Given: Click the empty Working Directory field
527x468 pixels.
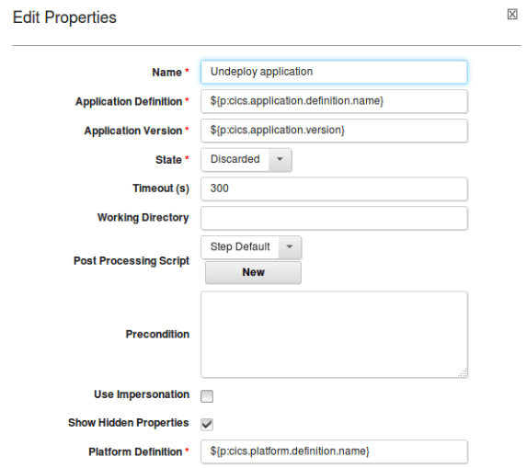Looking at the screenshot, I should [334, 218].
